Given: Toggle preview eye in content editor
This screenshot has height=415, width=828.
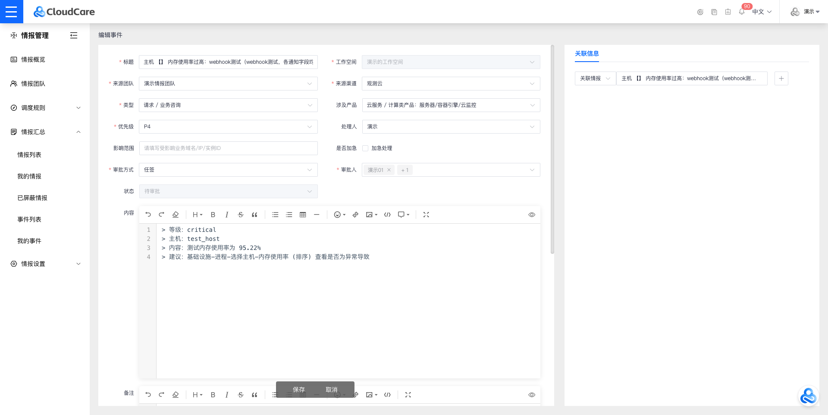Looking at the screenshot, I should pyautogui.click(x=532, y=215).
